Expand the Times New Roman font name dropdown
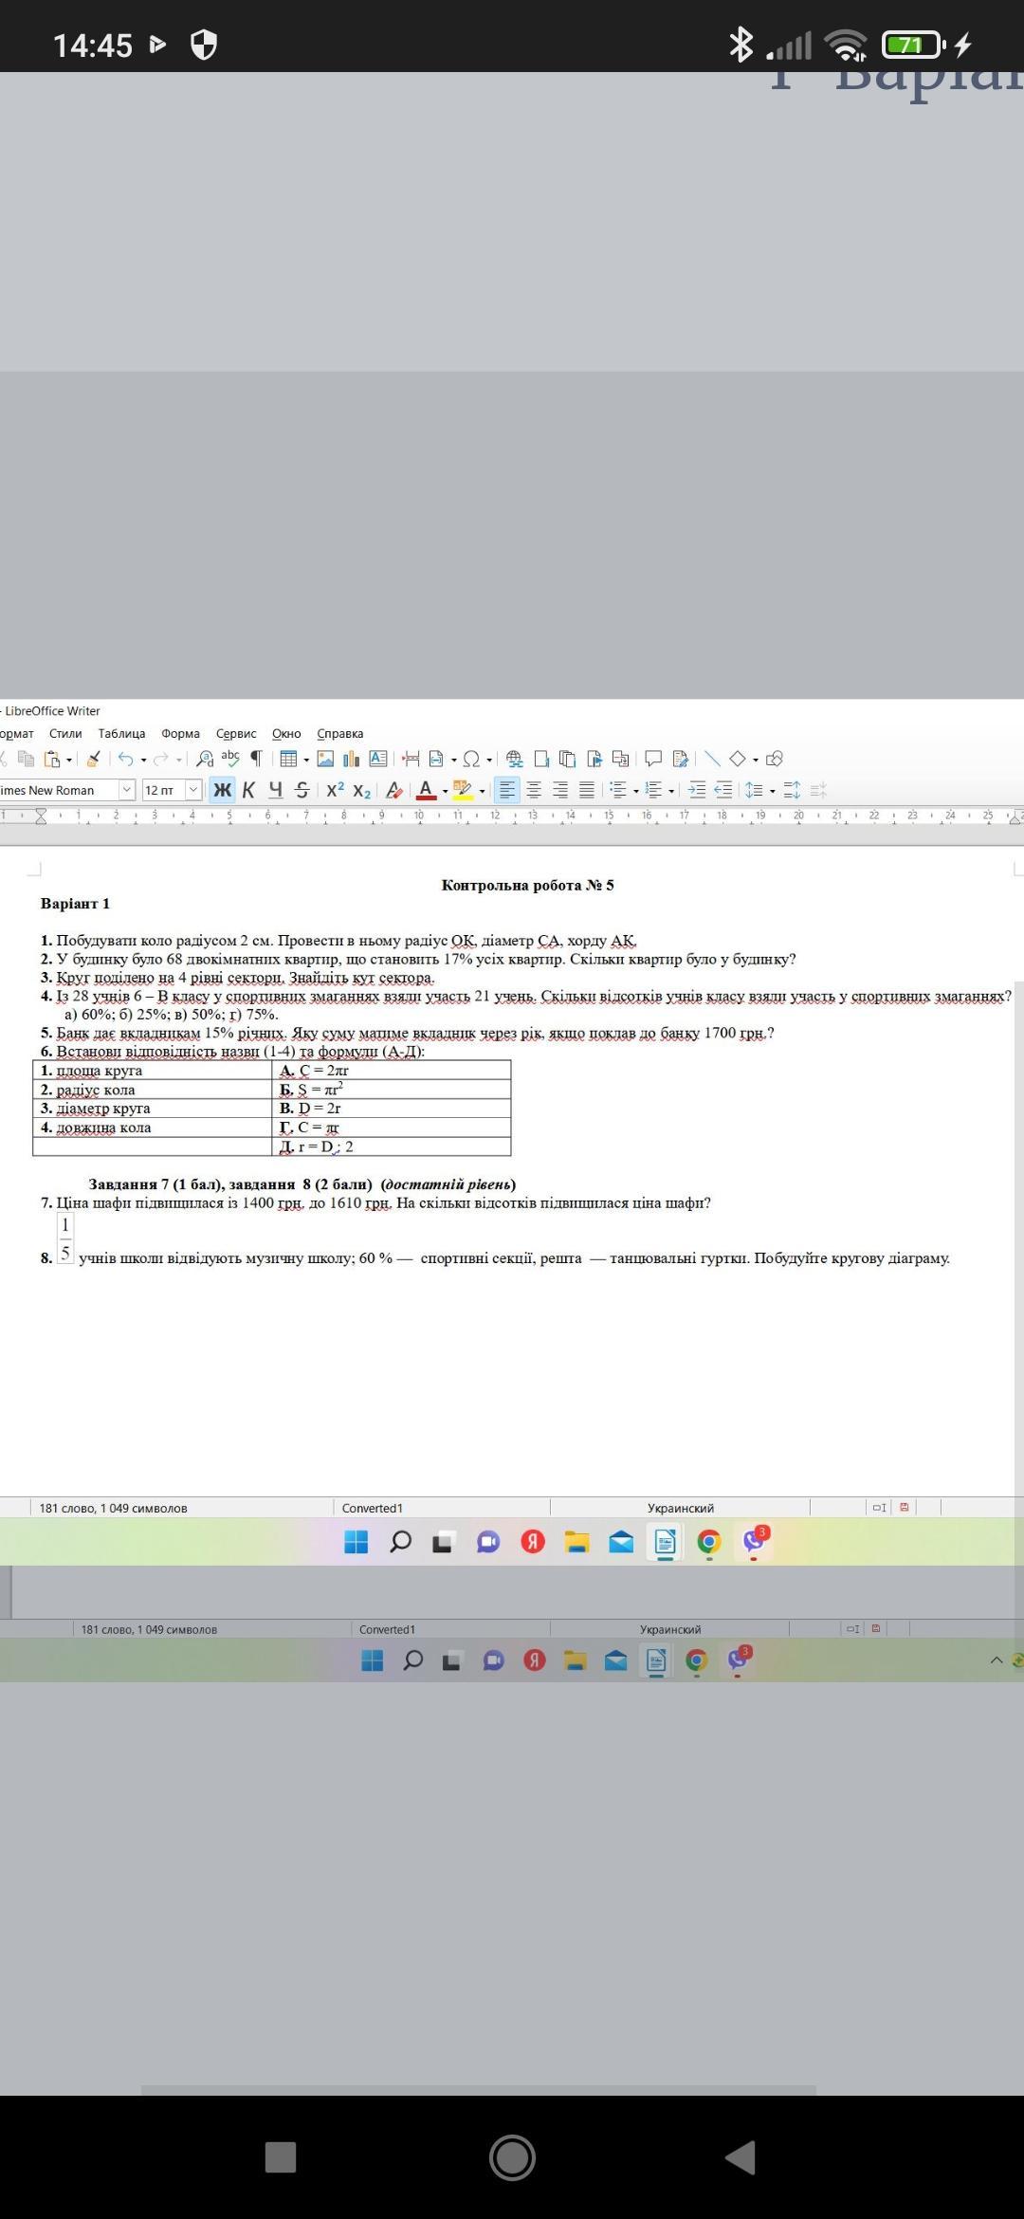Image resolution: width=1024 pixels, height=2219 pixels. click(x=126, y=790)
